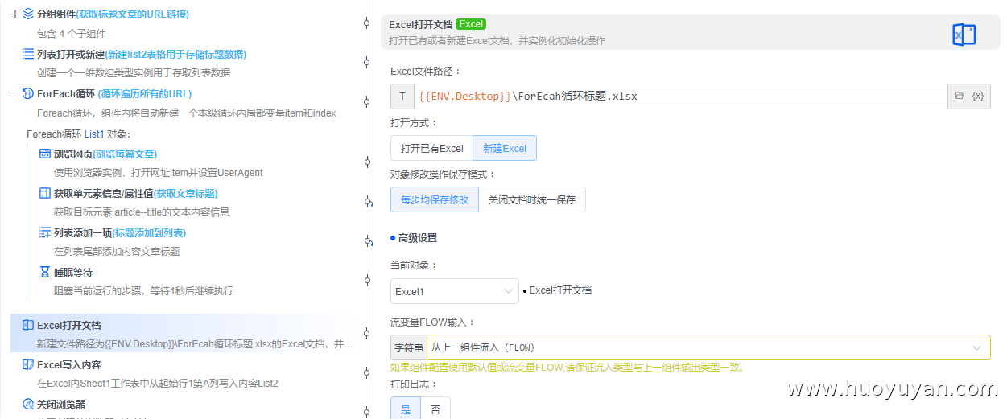Select 新建Excel open mode
This screenshot has width=1007, height=419.
505,148
